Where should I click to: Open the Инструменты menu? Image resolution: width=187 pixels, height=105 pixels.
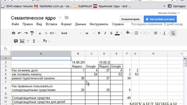[99, 24]
